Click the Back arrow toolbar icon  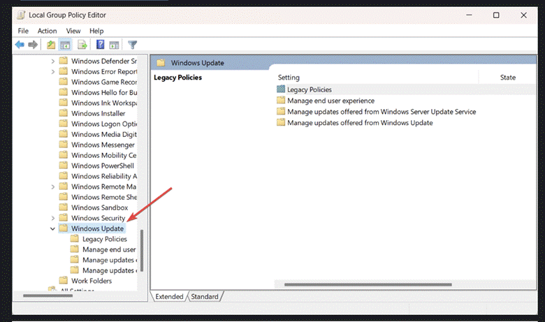click(20, 45)
